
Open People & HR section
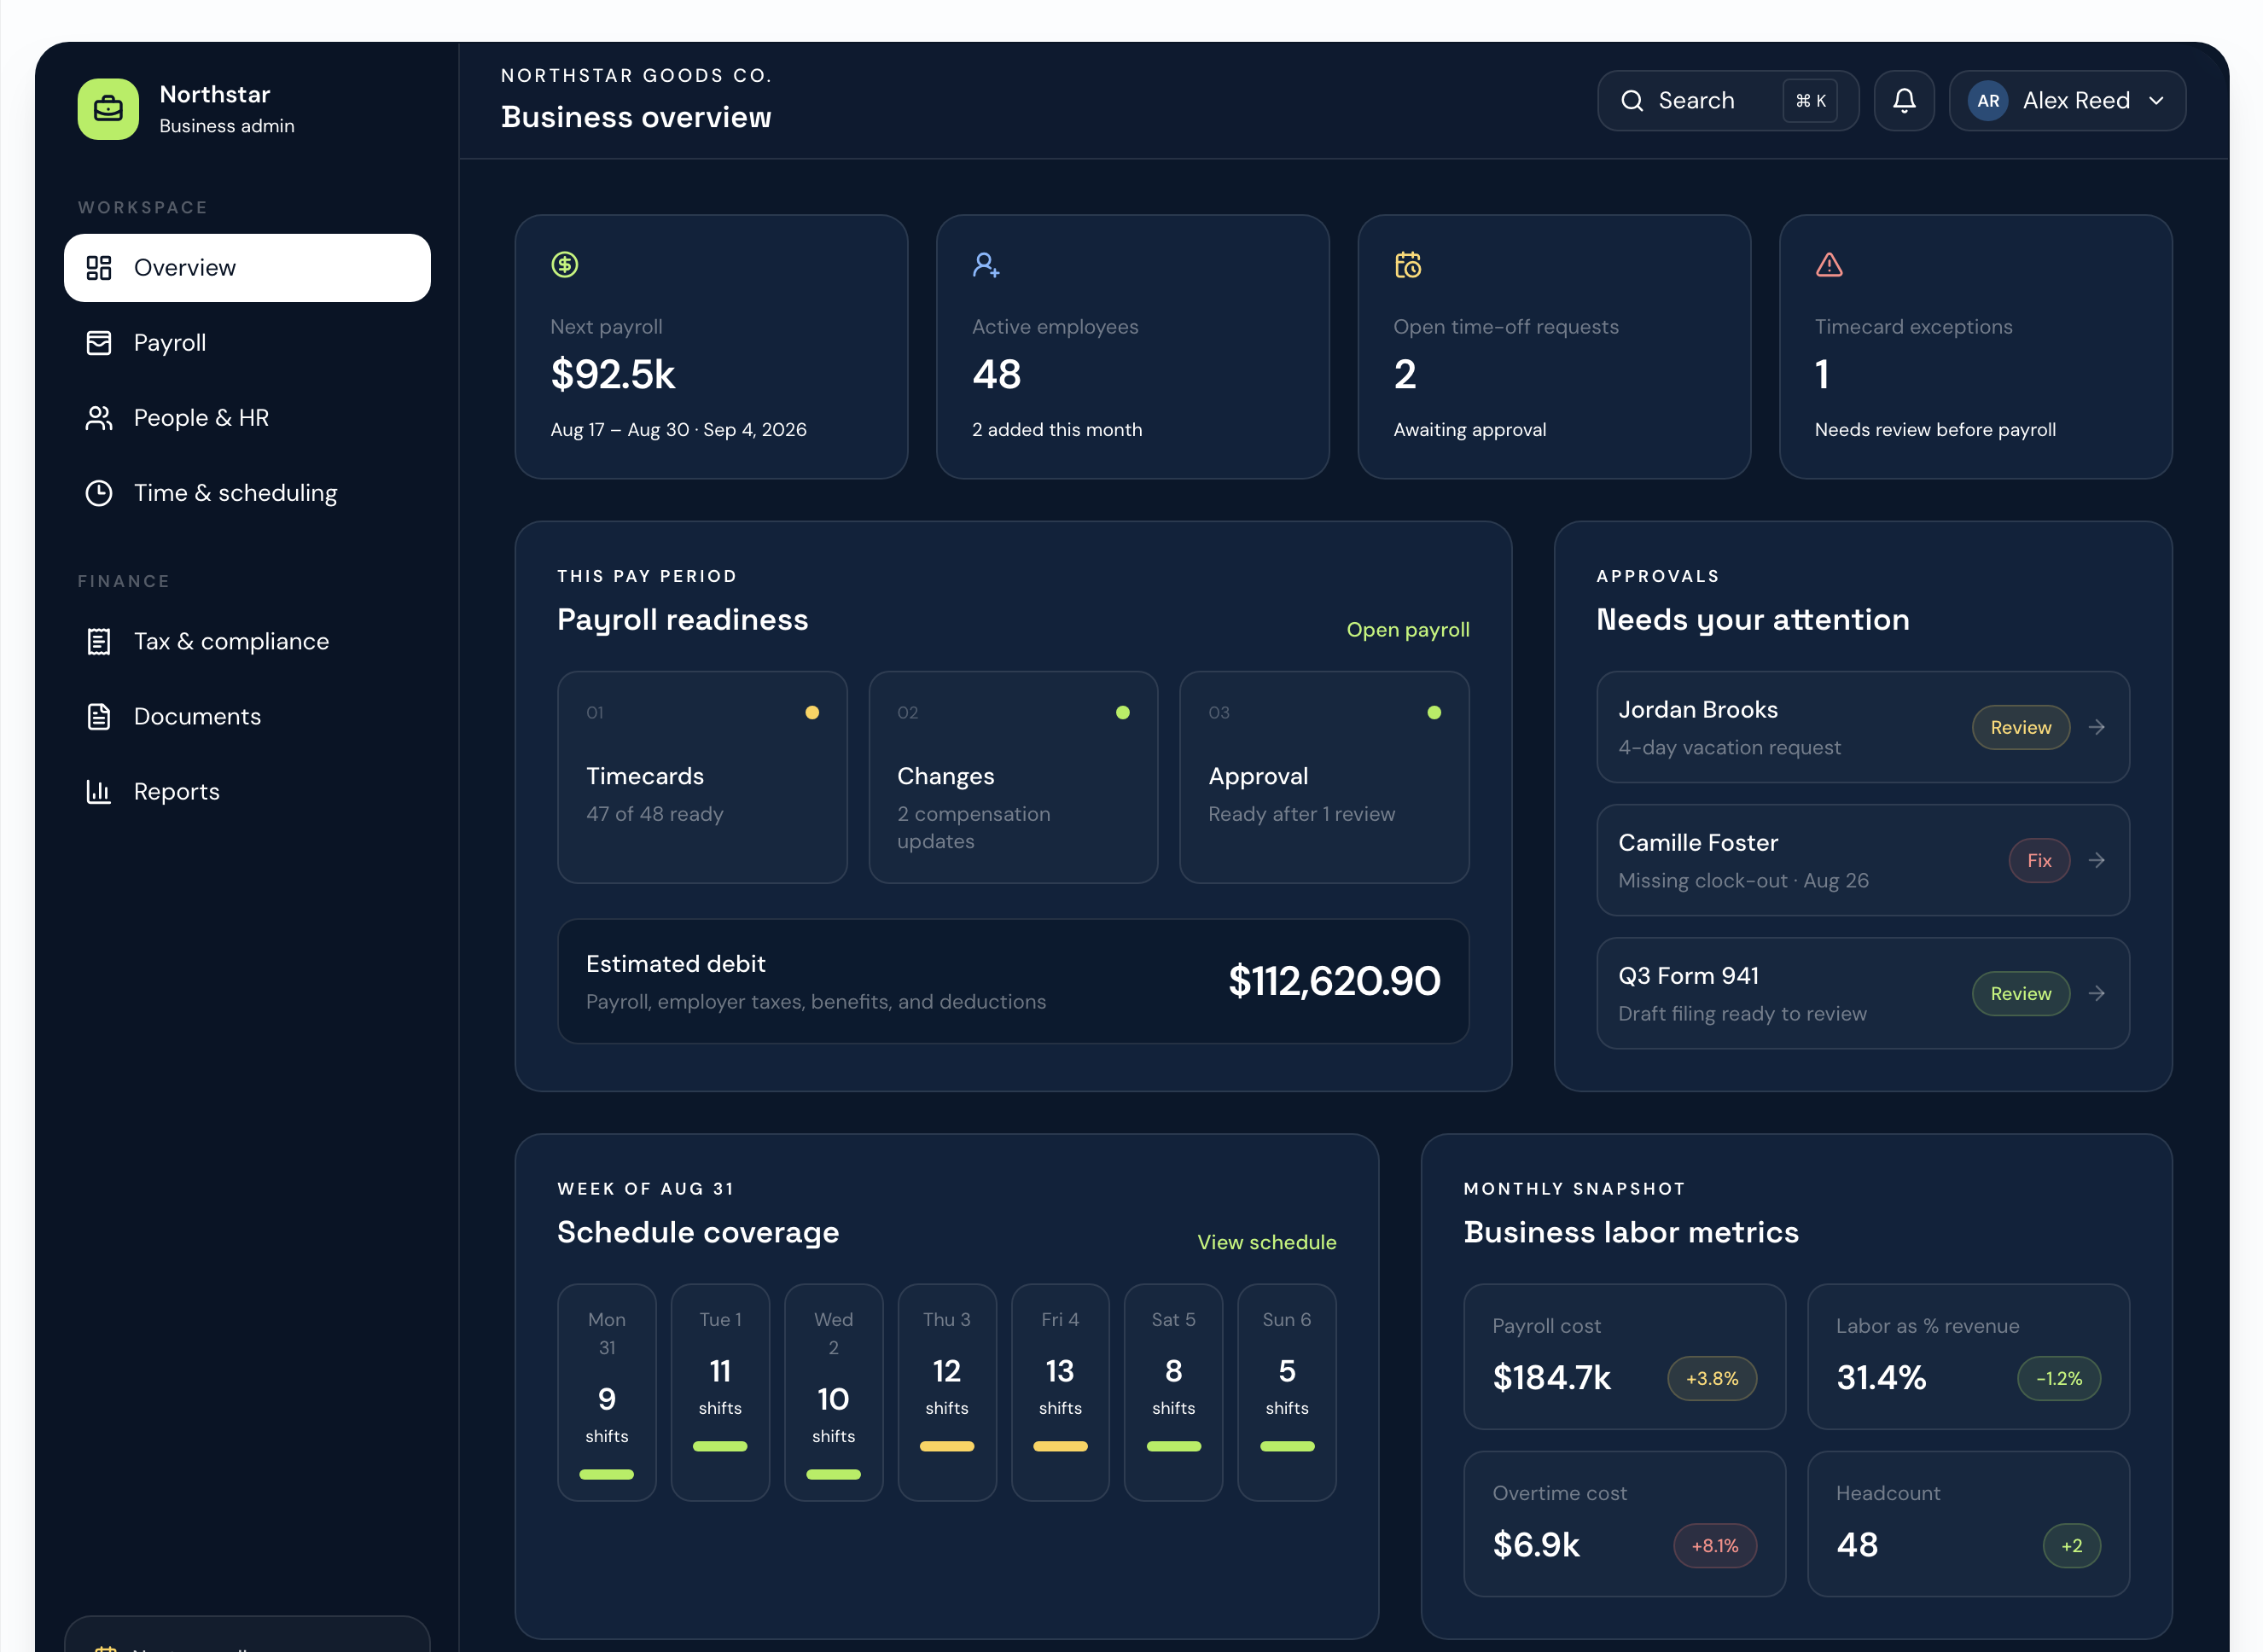point(247,418)
